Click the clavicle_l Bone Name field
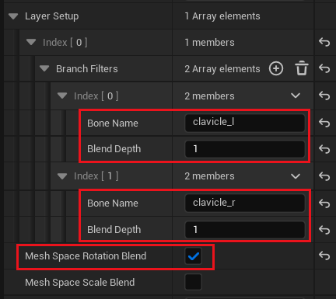Viewport: 336px width, 299px height. tap(245, 123)
